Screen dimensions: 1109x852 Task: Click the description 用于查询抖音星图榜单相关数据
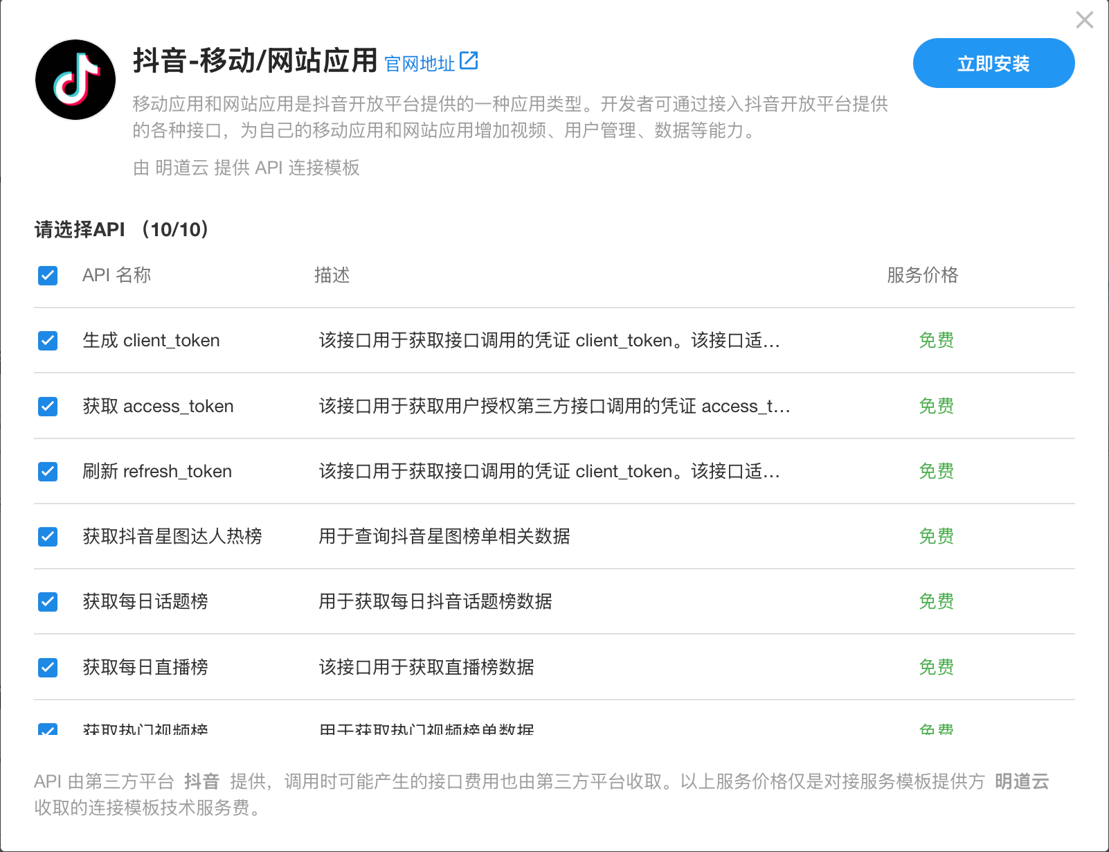(x=444, y=537)
